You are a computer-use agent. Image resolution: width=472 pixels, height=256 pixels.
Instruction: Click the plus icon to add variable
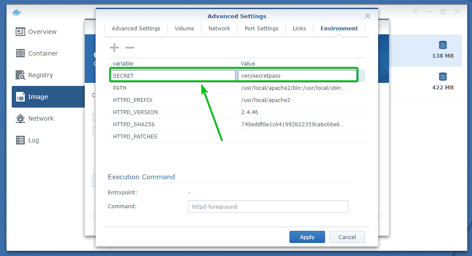pyautogui.click(x=114, y=48)
